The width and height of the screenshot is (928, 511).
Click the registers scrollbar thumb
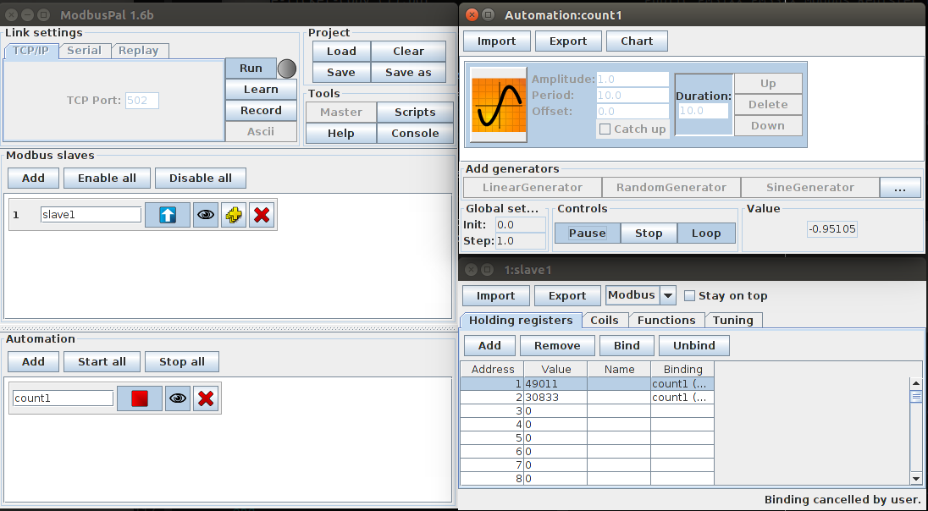point(916,396)
